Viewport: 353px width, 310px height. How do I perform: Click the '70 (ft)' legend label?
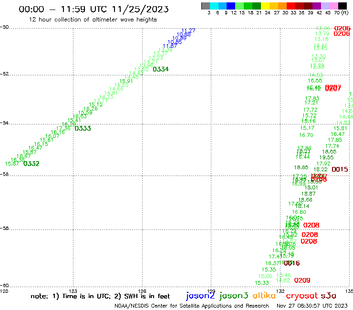coord(341,13)
